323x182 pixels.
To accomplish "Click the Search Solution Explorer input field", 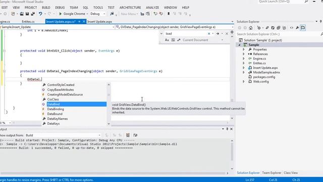I will [x=278, y=34].
